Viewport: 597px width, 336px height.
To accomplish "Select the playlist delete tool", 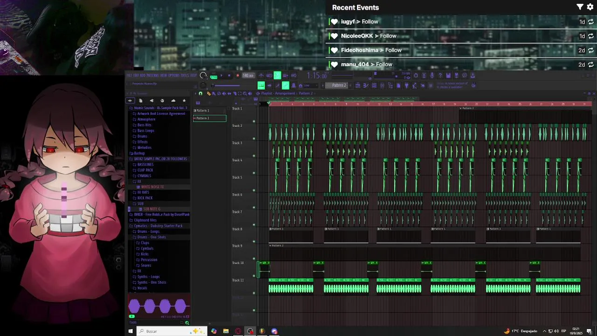I will click(219, 93).
